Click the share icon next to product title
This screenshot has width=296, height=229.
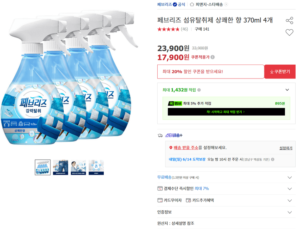coord(290,20)
